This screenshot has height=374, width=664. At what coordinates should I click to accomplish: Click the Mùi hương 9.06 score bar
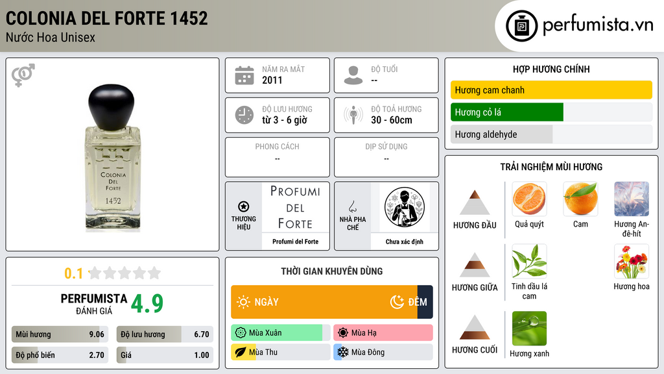click(x=60, y=334)
